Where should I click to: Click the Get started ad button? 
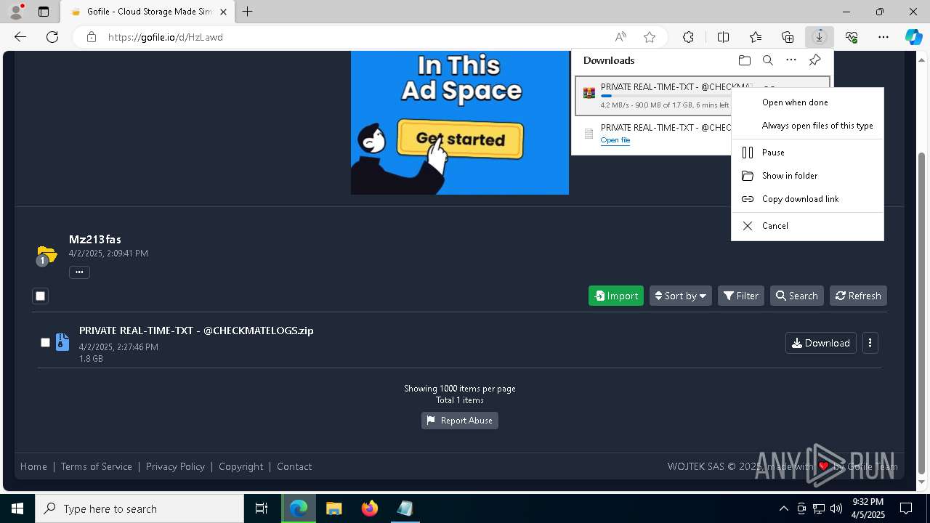pos(460,139)
